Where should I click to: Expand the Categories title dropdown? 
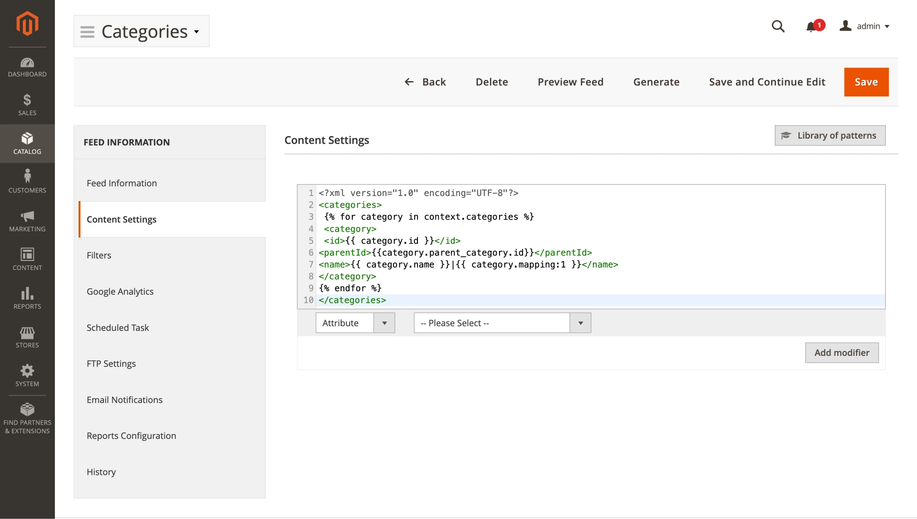click(x=196, y=32)
